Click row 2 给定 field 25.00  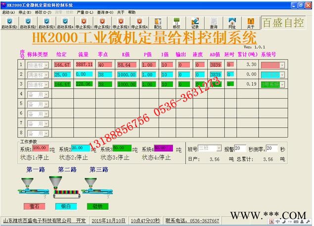click(62, 75)
